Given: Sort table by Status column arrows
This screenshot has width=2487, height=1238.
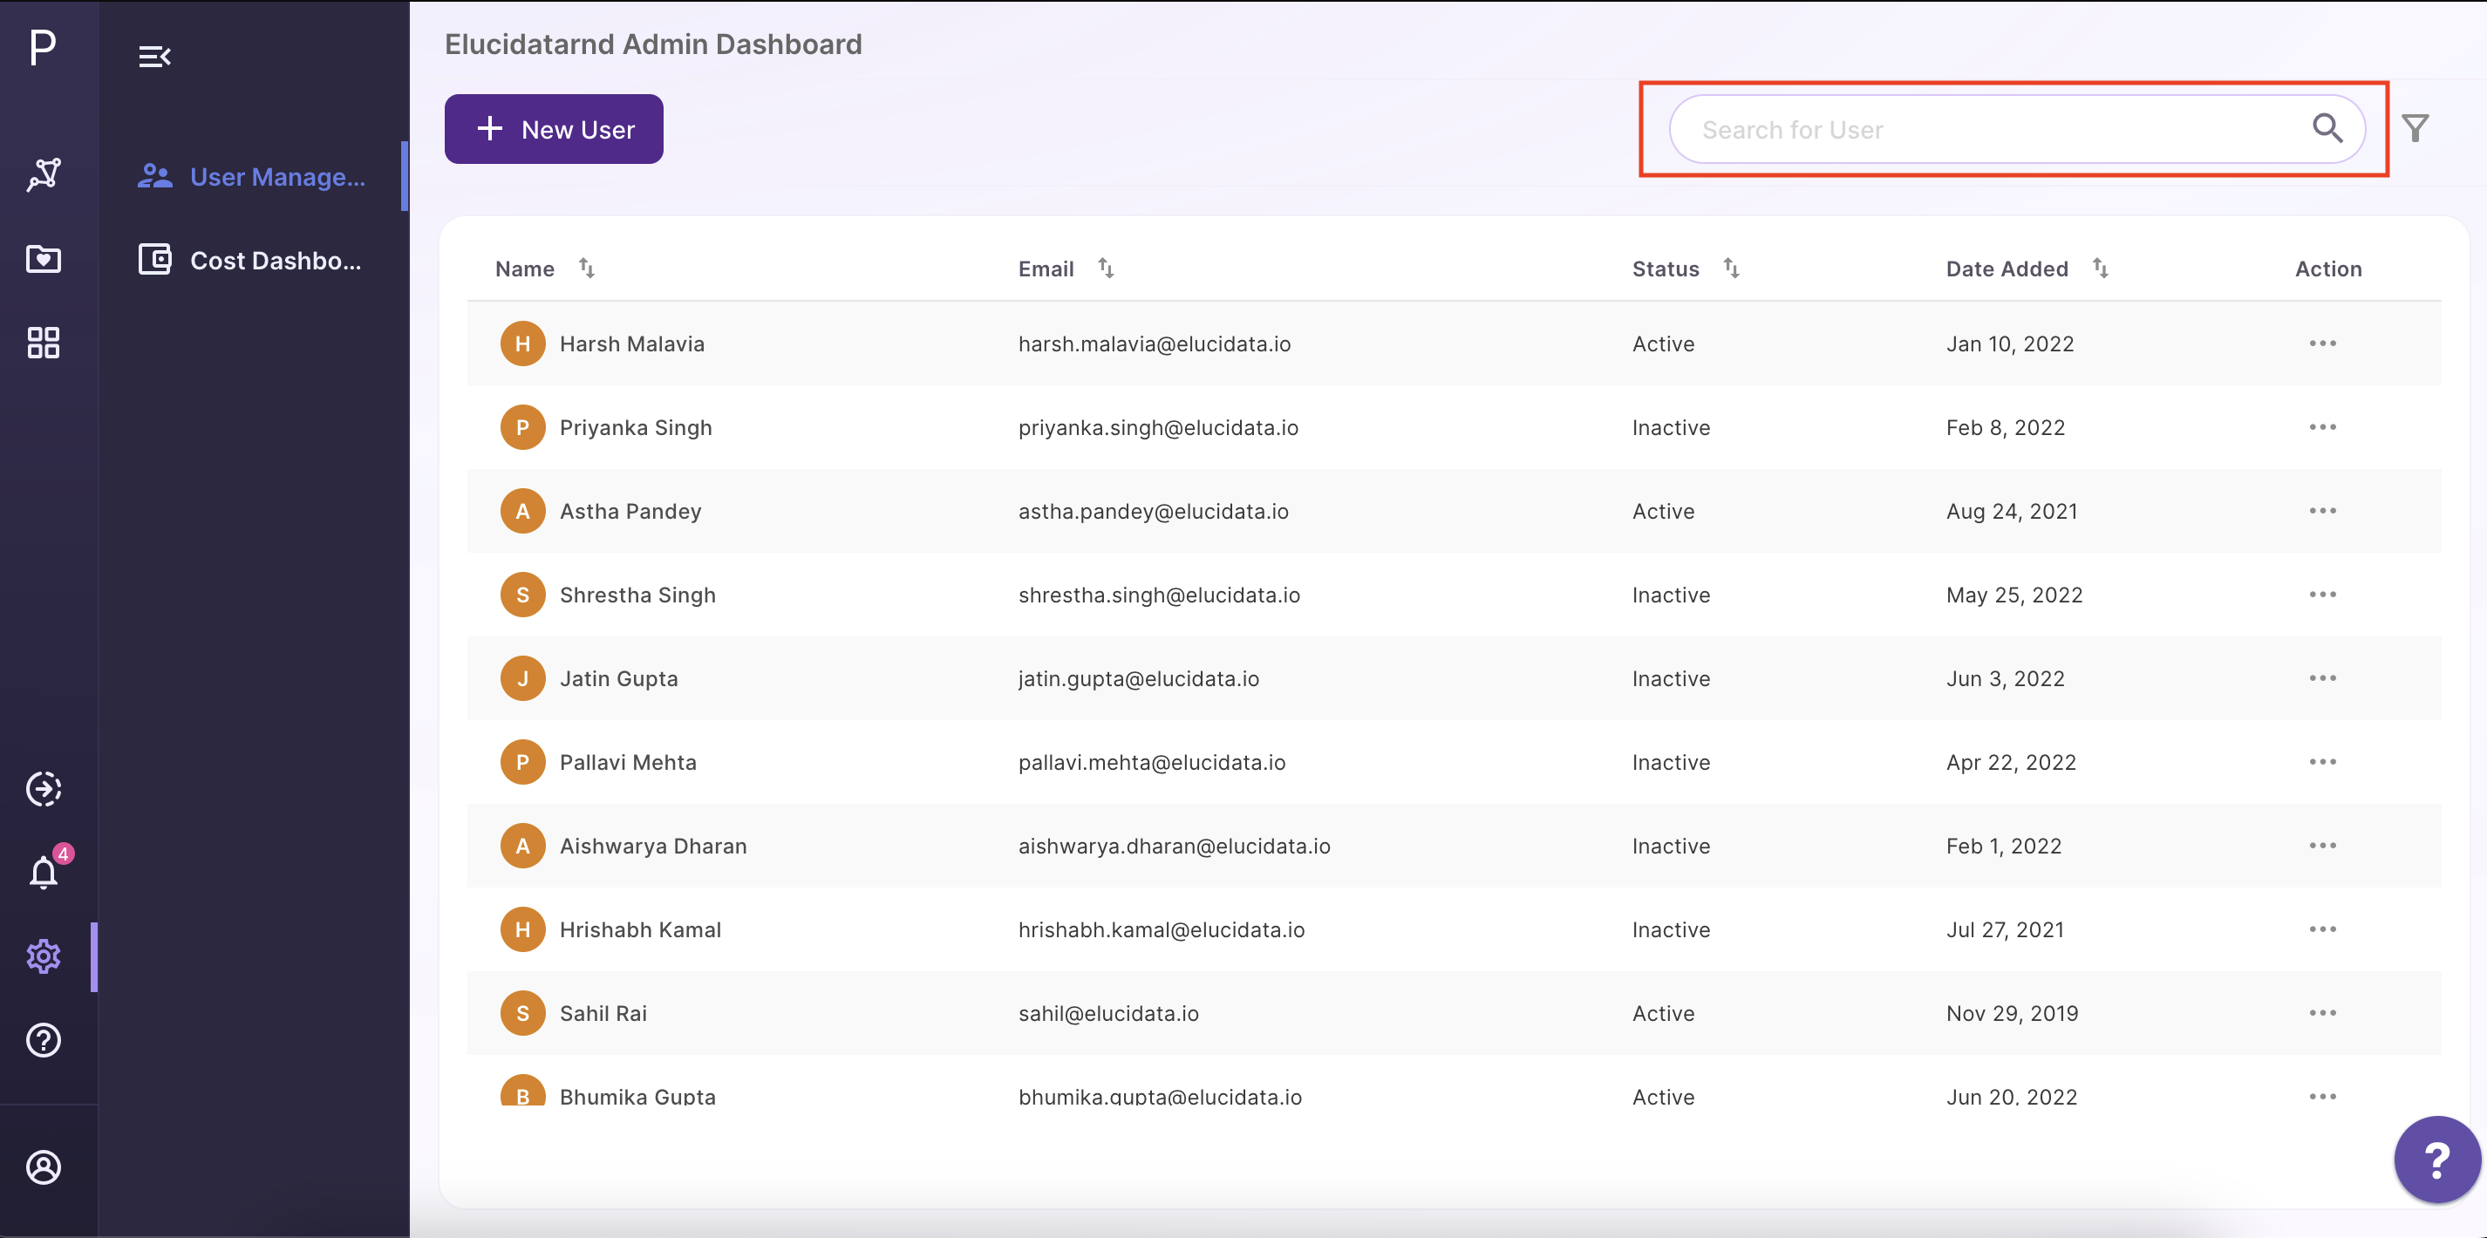Looking at the screenshot, I should [1732, 269].
